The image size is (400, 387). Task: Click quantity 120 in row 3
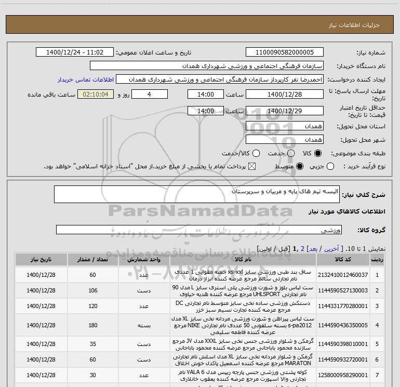click(x=93, y=306)
